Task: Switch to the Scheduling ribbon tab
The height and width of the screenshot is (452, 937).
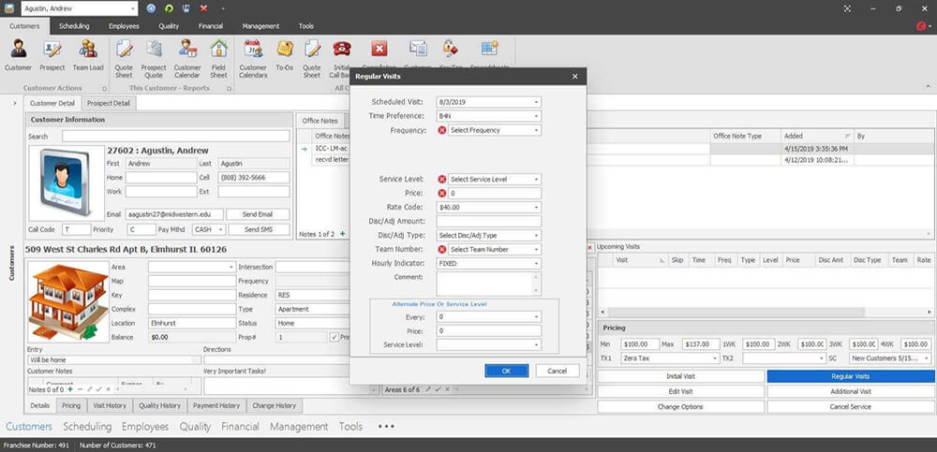Action: click(74, 26)
